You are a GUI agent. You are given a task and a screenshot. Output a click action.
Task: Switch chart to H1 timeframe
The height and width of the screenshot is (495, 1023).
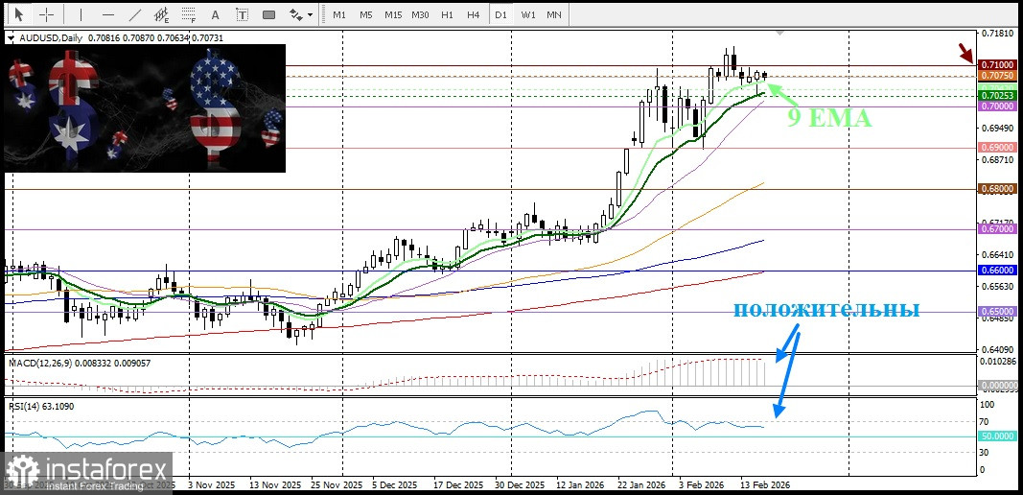pyautogui.click(x=447, y=14)
